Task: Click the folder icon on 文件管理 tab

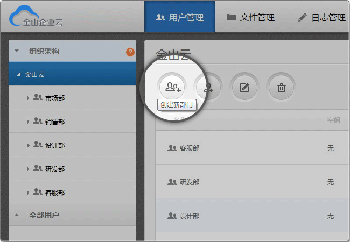Action: [231, 17]
